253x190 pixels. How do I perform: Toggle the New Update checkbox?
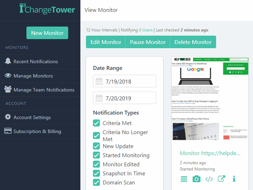tap(96, 146)
